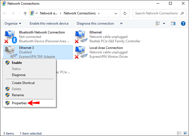Click the double chevron before Network a...
The height and width of the screenshot is (136, 189).
pyautogui.click(x=37, y=13)
